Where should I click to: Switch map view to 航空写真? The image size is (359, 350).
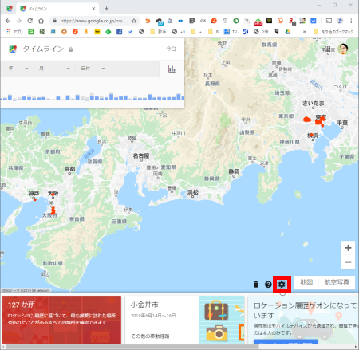[x=337, y=282]
